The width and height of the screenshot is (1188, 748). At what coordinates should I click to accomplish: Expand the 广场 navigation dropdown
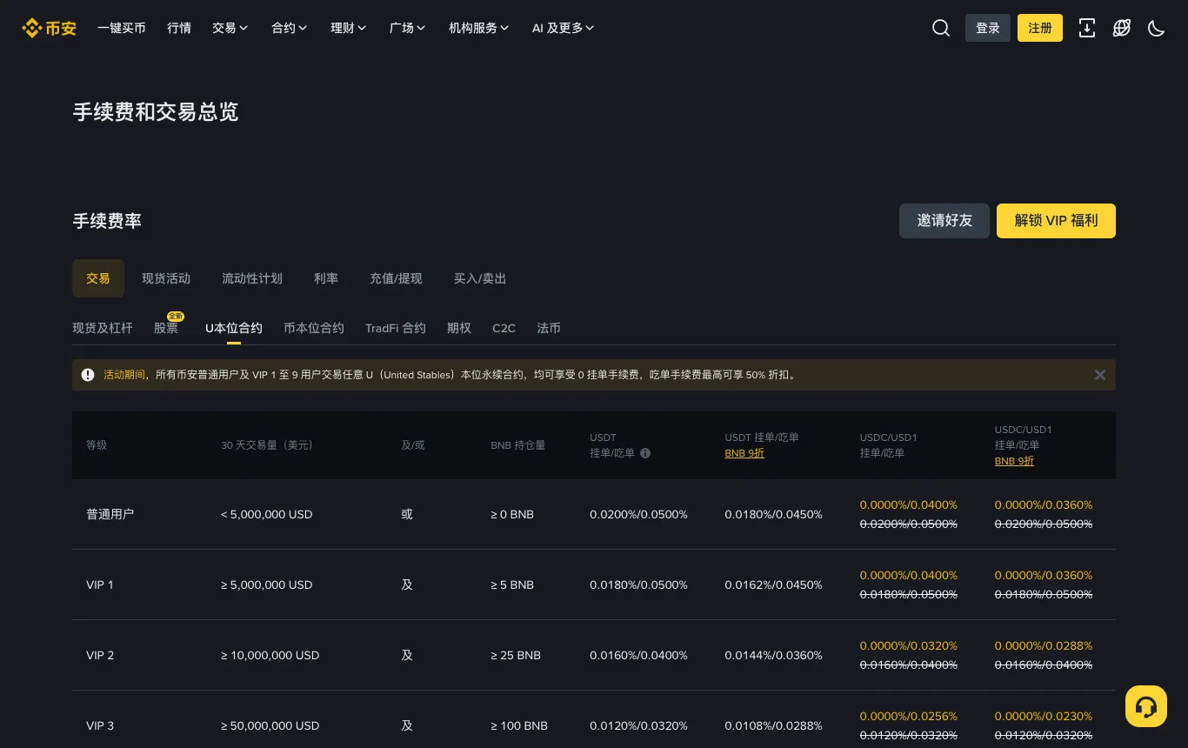point(408,28)
